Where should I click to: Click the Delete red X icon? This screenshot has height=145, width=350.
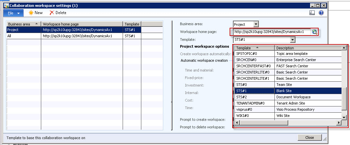click(x=52, y=13)
